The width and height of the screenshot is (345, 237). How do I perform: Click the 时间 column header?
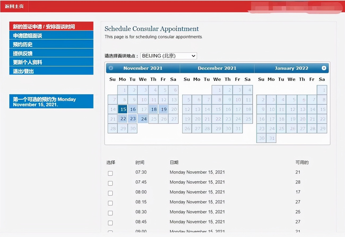[140, 162]
